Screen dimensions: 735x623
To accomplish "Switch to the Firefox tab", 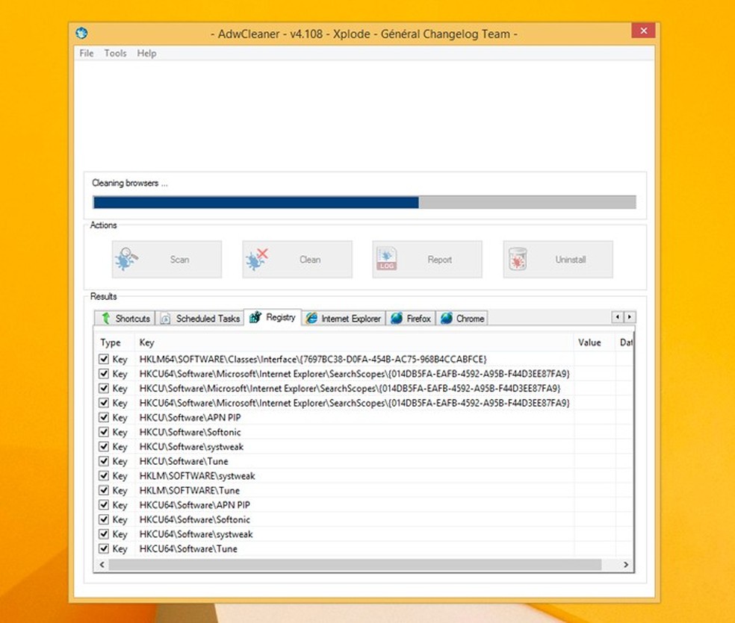I will pyautogui.click(x=411, y=319).
